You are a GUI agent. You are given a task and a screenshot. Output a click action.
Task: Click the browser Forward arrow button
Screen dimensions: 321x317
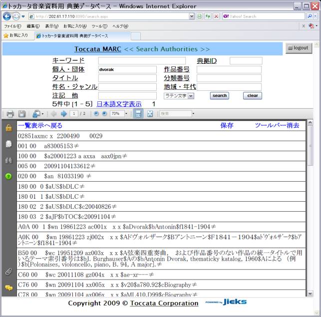[16, 16]
